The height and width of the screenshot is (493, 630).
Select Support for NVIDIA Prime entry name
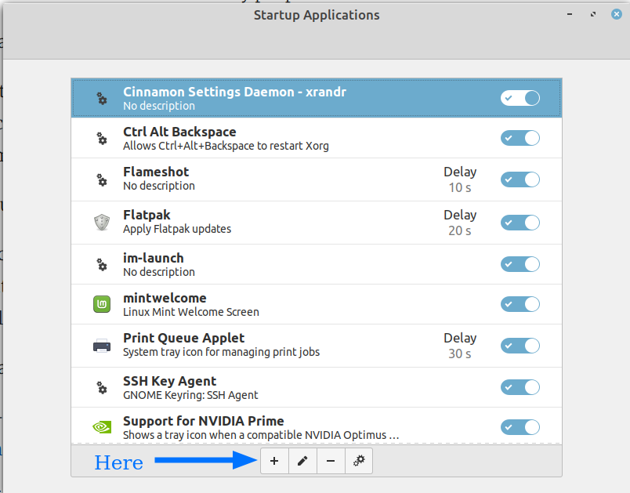(x=203, y=421)
